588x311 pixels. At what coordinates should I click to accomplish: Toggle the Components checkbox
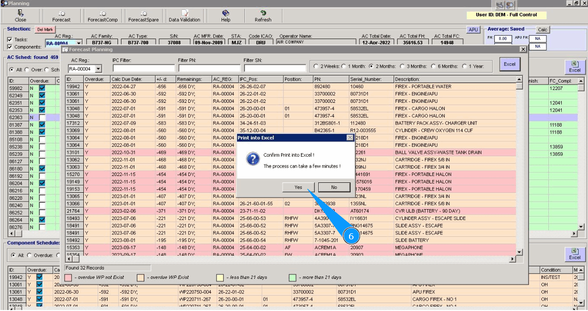click(x=10, y=47)
